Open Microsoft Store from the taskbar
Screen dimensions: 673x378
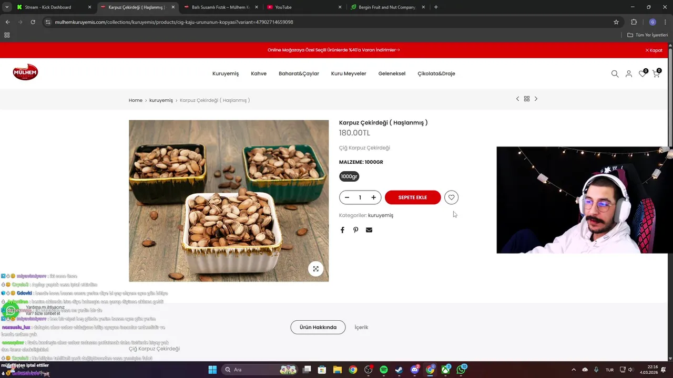pos(322,370)
